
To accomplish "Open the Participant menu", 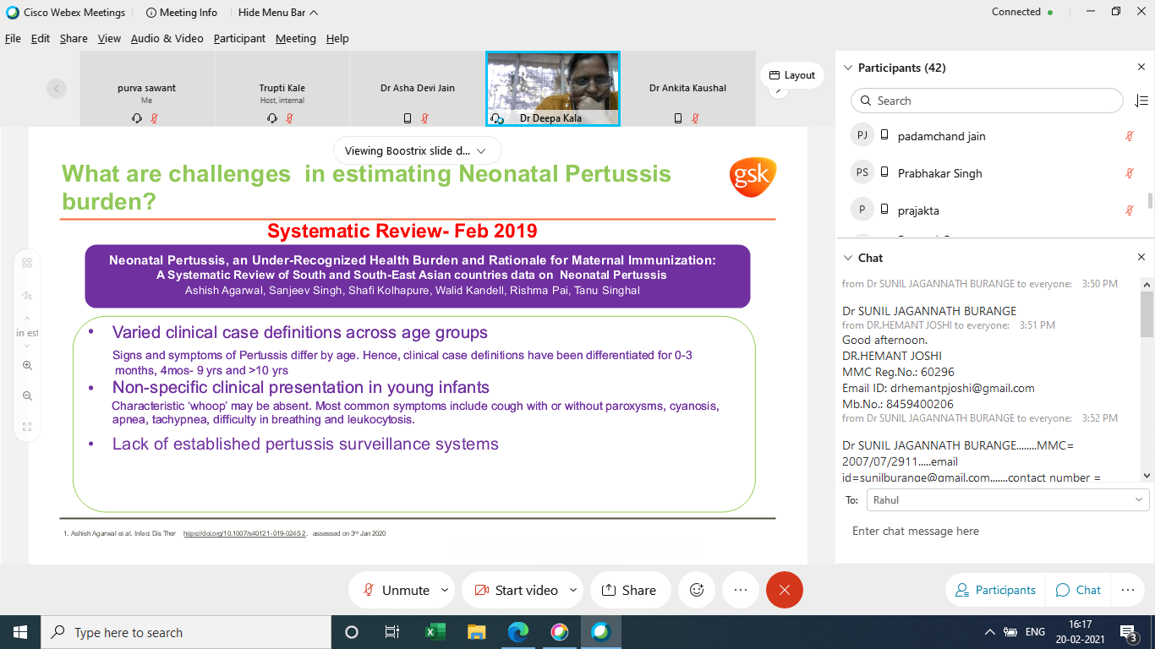I will tap(239, 38).
